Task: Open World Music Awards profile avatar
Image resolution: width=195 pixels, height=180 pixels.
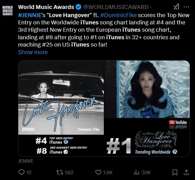Action: point(8,11)
